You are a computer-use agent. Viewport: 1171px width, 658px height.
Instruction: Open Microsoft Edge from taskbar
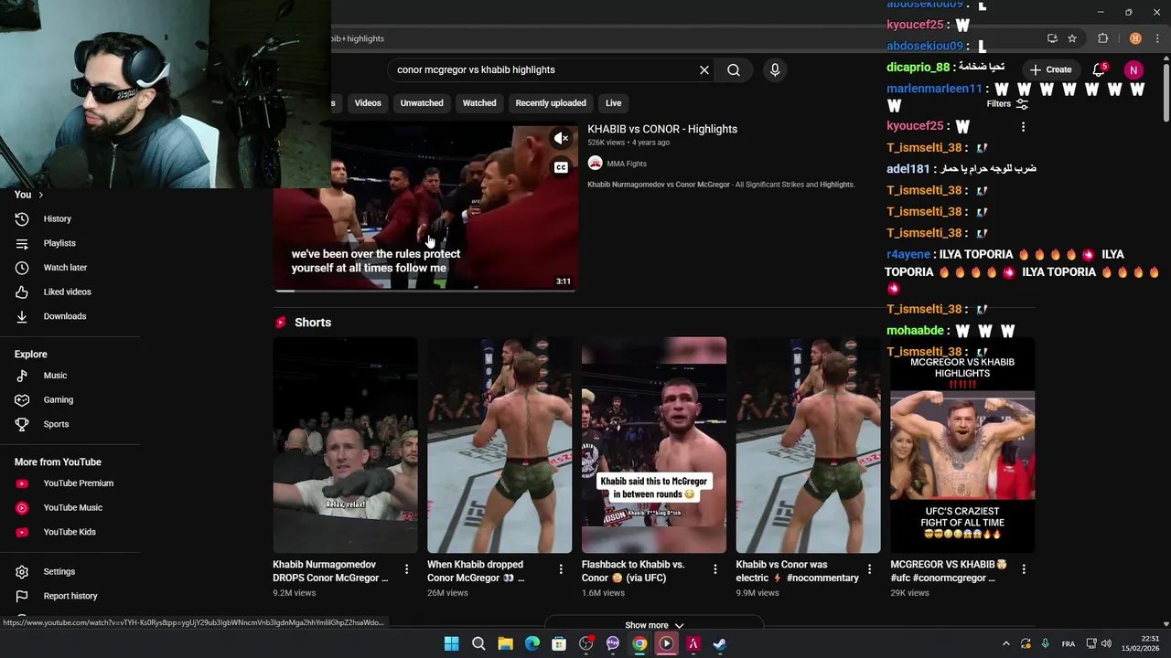(532, 643)
